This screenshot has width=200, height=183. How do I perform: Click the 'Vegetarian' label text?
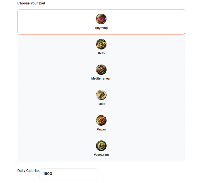tap(101, 155)
